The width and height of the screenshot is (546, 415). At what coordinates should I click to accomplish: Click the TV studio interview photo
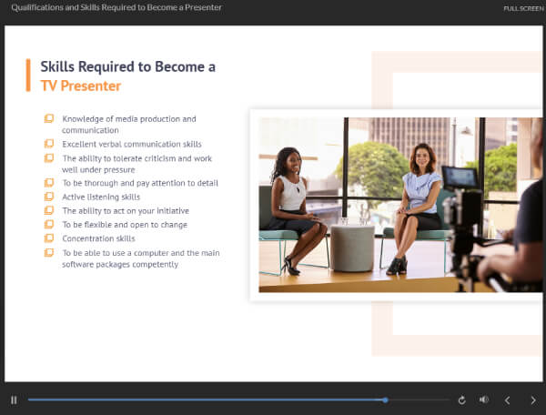point(400,205)
